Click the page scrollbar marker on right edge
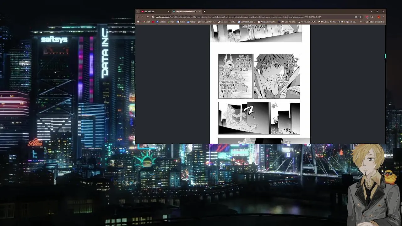The width and height of the screenshot is (402, 226). click(385, 56)
